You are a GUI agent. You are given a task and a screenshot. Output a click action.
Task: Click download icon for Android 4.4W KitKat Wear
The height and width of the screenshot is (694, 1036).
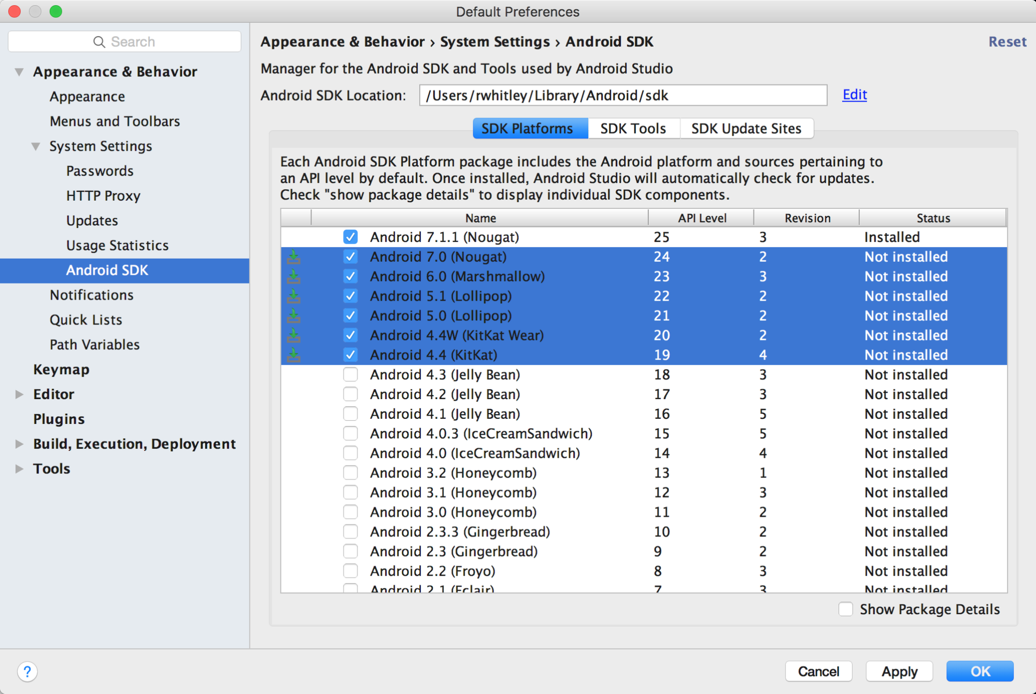tap(294, 335)
